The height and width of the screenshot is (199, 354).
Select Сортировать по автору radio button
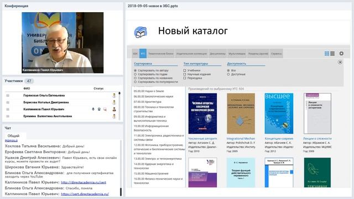[135, 70]
